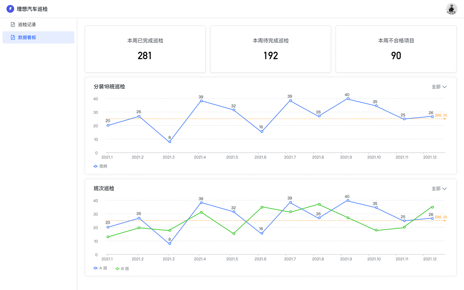Click the 巡检记录 document icon
This screenshot has width=464, height=290.
pyautogui.click(x=13, y=25)
